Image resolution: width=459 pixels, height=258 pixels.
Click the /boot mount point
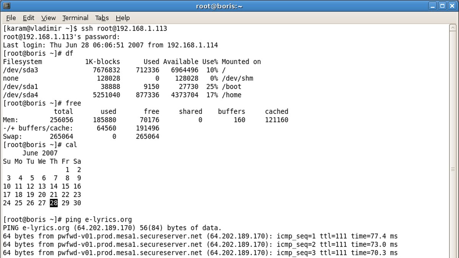click(231, 86)
